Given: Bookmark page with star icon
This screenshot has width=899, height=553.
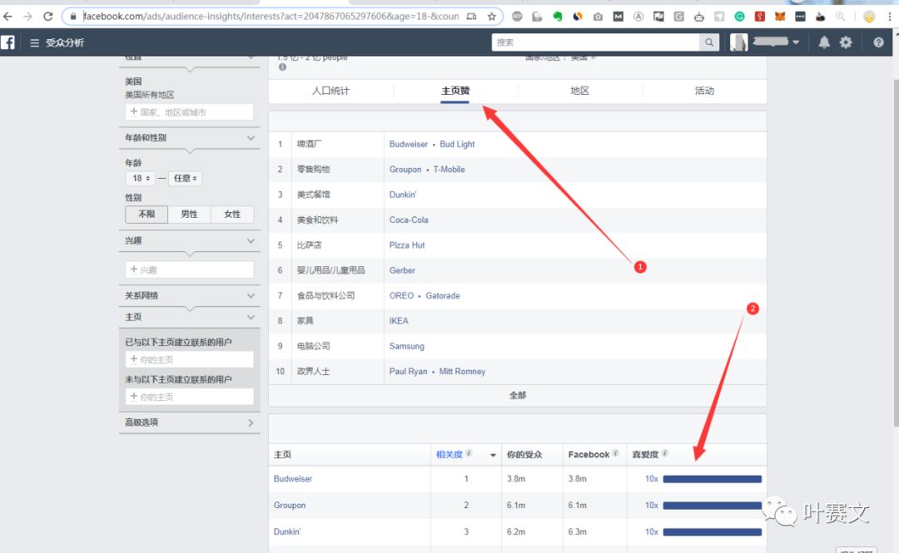Looking at the screenshot, I should (x=491, y=17).
